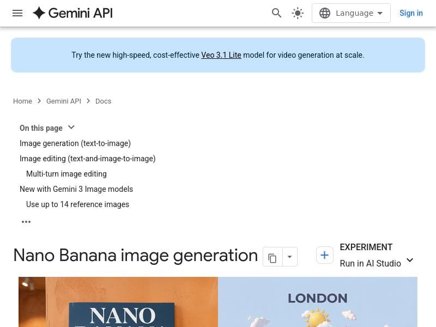This screenshot has width=436, height=327.
Task: Toggle dark mode with the sun icon
Action: point(298,13)
